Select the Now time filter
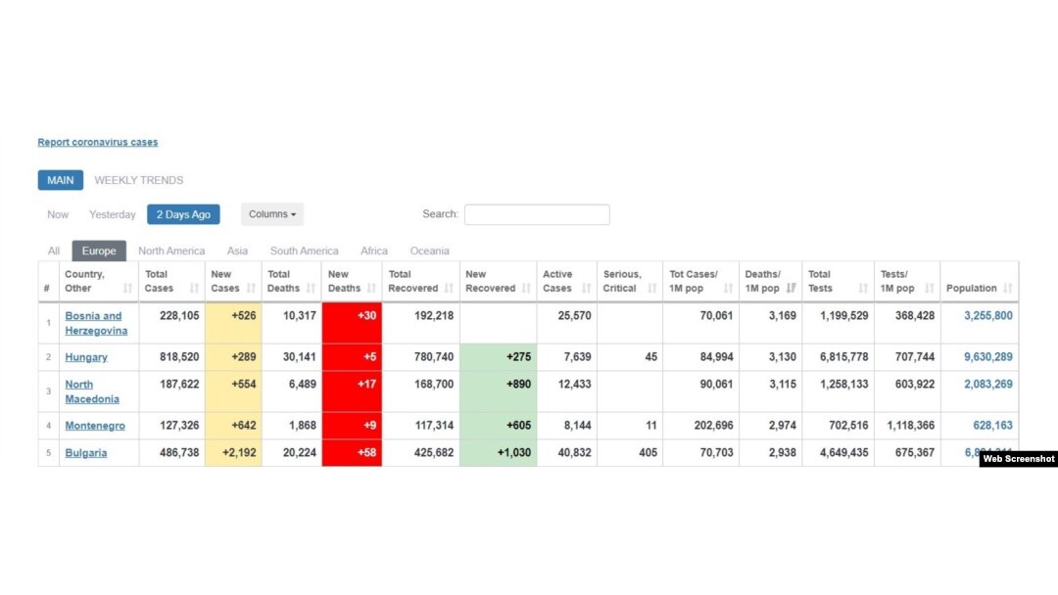This screenshot has width=1058, height=595. (58, 214)
